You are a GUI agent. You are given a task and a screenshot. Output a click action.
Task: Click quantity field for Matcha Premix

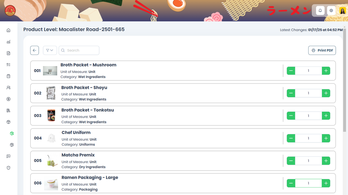tap(309, 161)
